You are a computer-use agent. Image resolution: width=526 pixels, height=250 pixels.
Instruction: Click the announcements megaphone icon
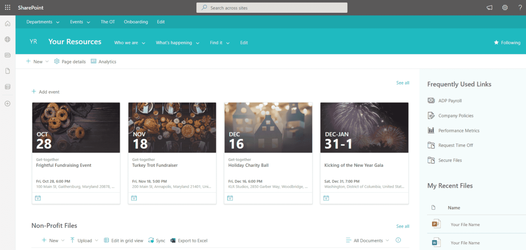[x=489, y=8]
